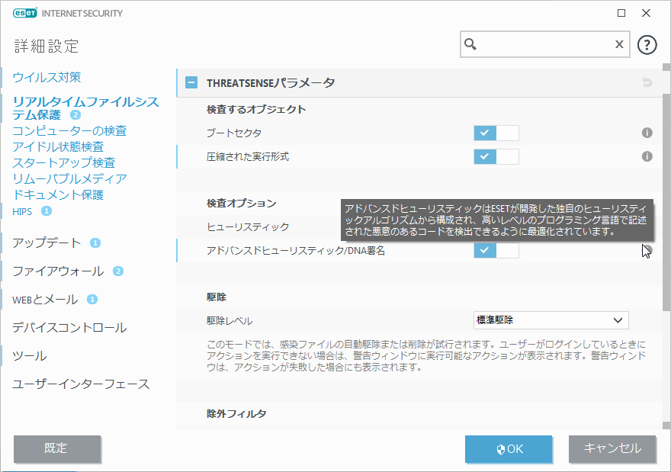Open リムーバブルメディア settings
Viewport: 671px width, 472px height.
69,178
